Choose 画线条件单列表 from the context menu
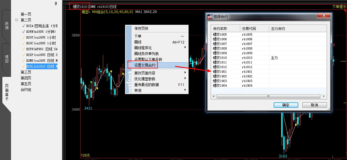The height and width of the screenshot is (160, 347). coord(157,54)
